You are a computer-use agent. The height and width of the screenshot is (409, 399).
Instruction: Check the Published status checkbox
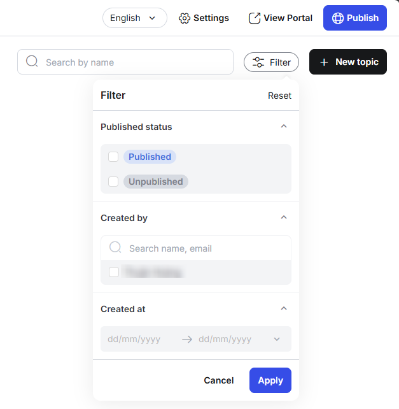113,157
